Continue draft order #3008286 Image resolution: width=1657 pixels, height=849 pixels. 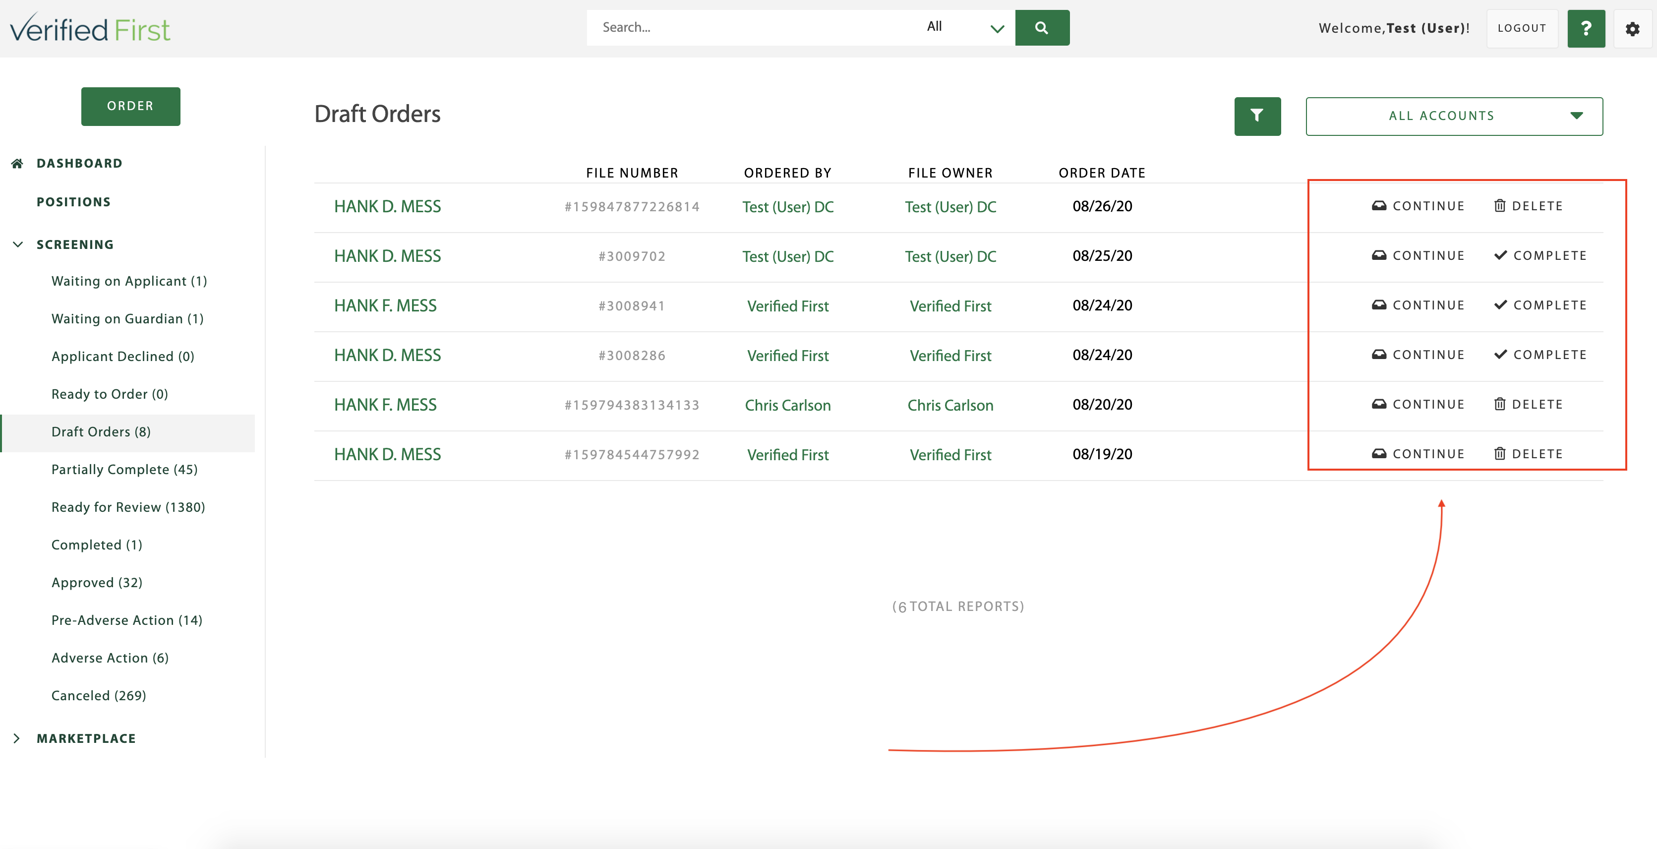pos(1418,355)
